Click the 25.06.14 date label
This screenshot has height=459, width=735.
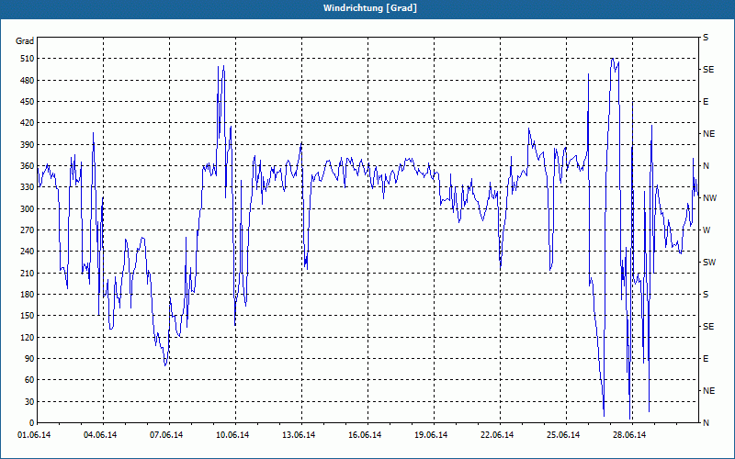click(563, 435)
